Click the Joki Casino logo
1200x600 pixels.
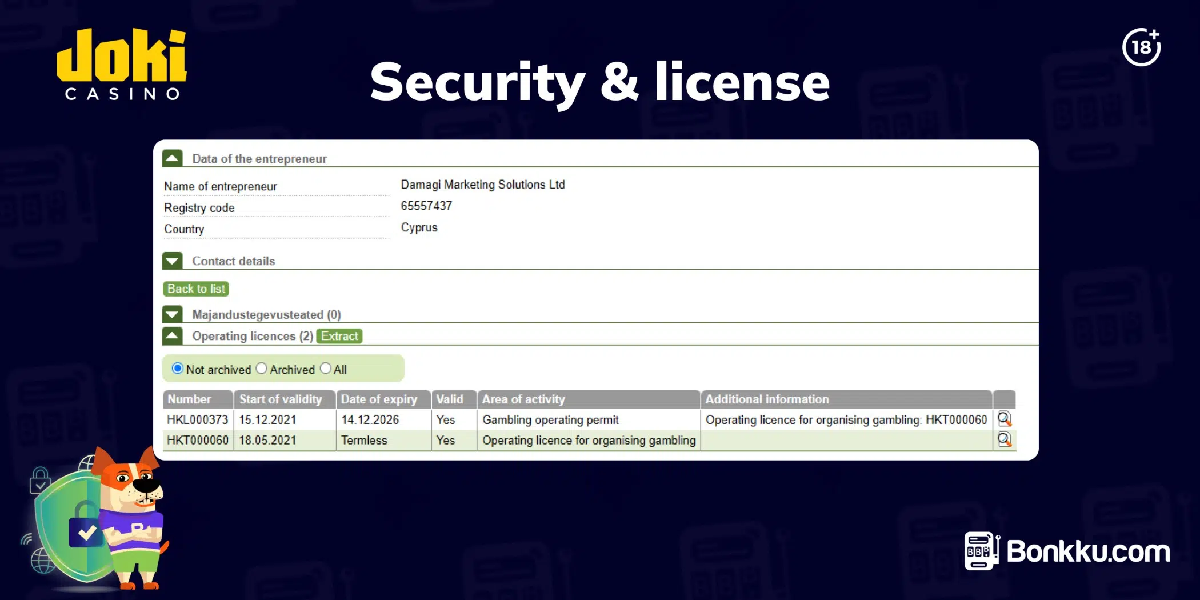122,64
